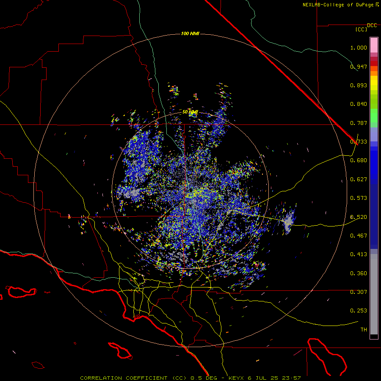Viewport: 381px width, 381px height.
Task: Click the bright green 0.787 color band
Action: [374, 116]
